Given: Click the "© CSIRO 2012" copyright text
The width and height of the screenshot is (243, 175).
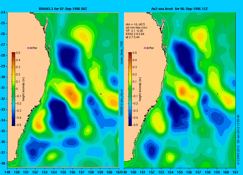Looking at the screenshot, I should (238, 155).
